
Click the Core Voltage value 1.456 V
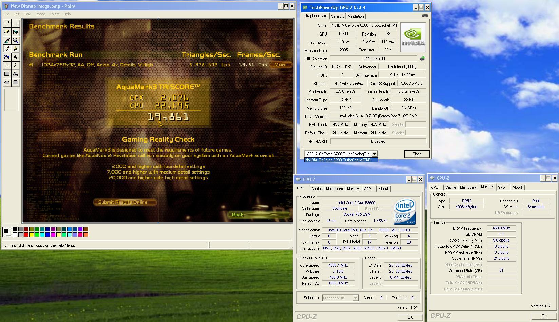[380, 221]
